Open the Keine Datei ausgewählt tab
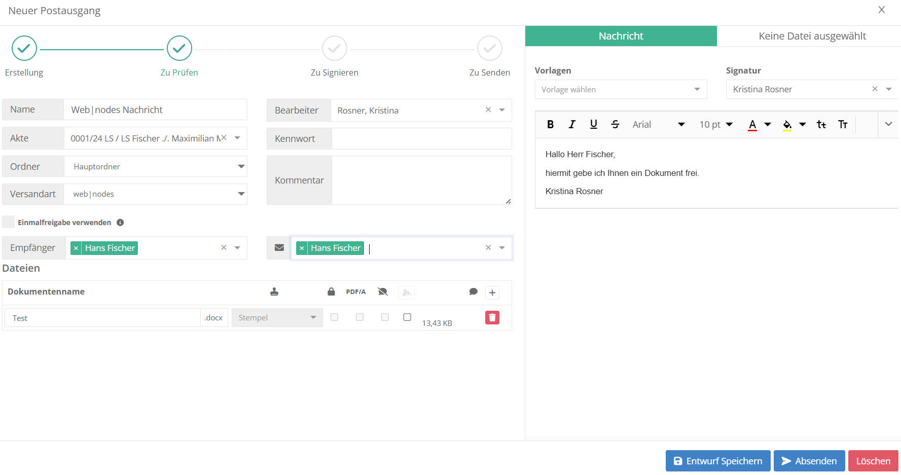This screenshot has height=475, width=901. click(x=812, y=36)
